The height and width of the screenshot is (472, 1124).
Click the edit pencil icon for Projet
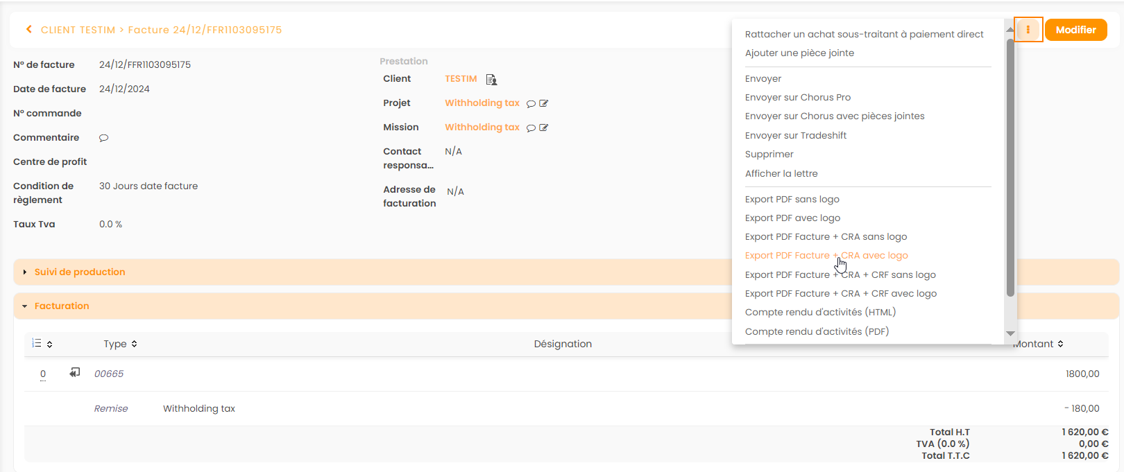tap(544, 104)
